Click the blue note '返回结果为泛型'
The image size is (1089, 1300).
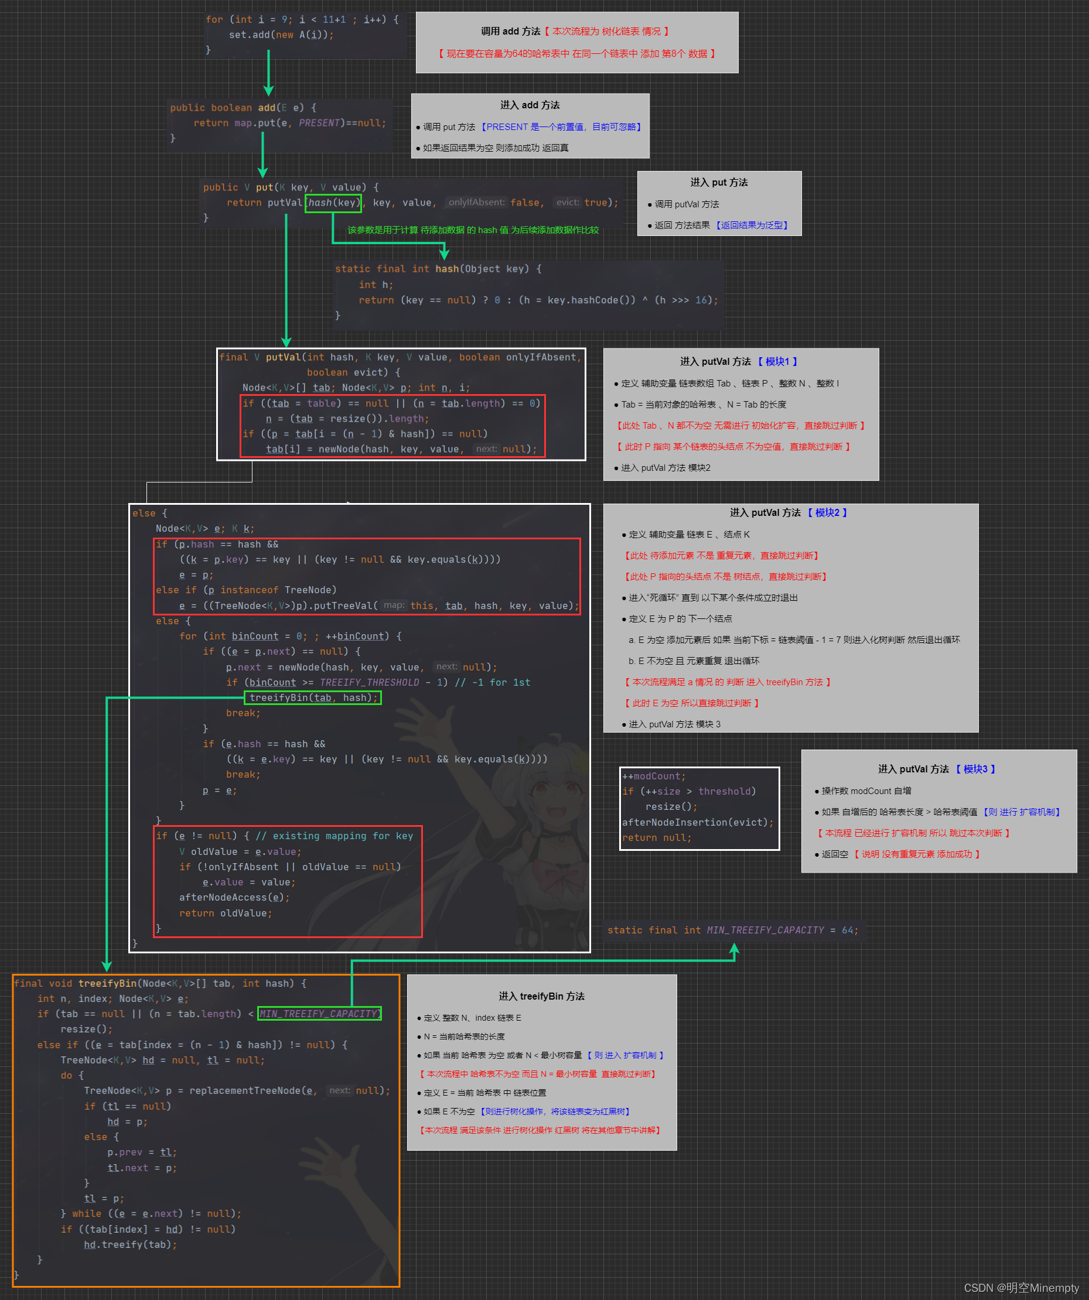[752, 225]
